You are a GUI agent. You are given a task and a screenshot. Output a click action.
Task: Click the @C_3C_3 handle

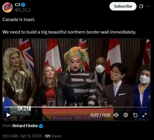click(23, 10)
